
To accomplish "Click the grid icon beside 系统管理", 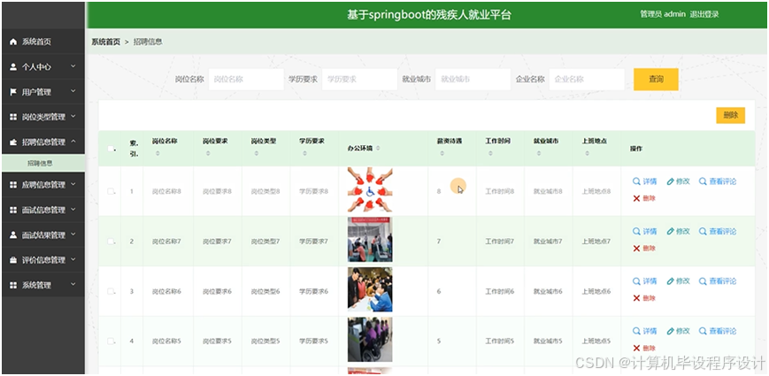I will pyautogui.click(x=13, y=285).
